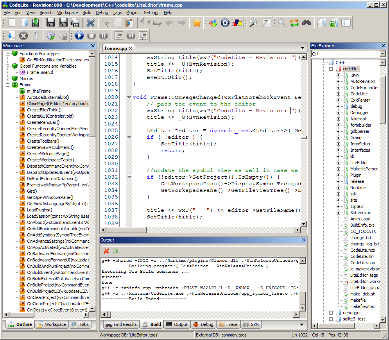
Task: Click the editor's vertical scrollbar down arrow
Action: click(x=303, y=224)
